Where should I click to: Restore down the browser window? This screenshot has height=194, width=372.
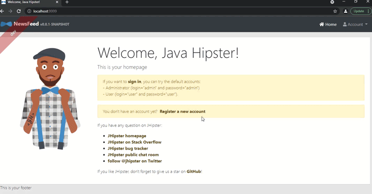point(356,2)
